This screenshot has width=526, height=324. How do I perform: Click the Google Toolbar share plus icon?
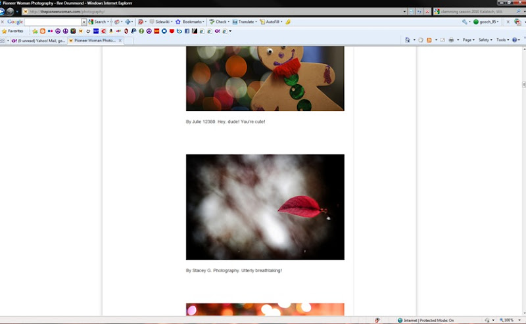128,22
